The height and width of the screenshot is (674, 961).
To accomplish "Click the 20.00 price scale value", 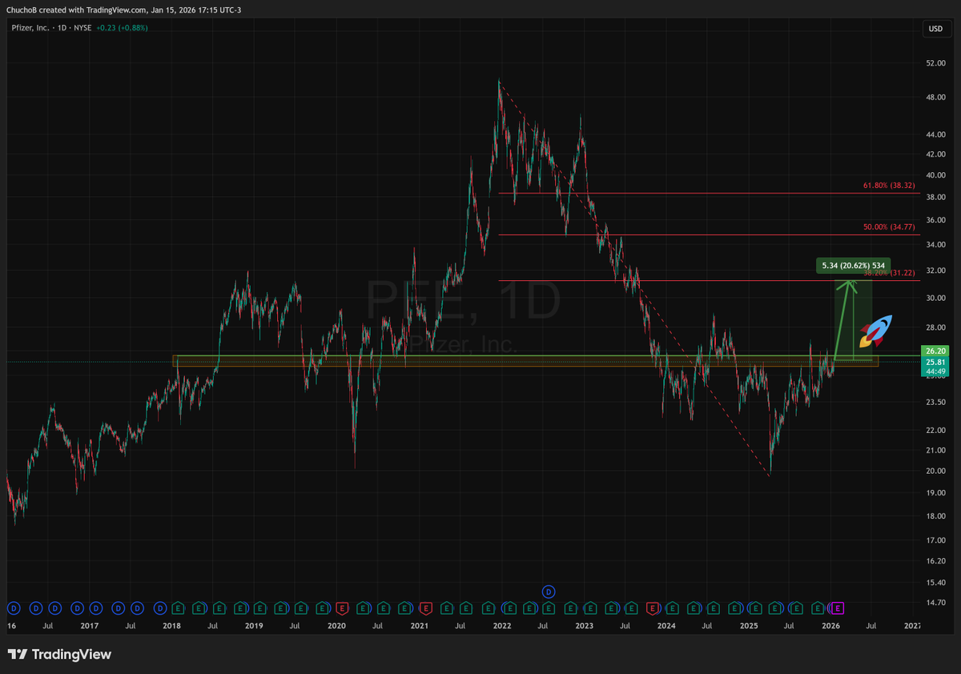I will click(x=935, y=471).
